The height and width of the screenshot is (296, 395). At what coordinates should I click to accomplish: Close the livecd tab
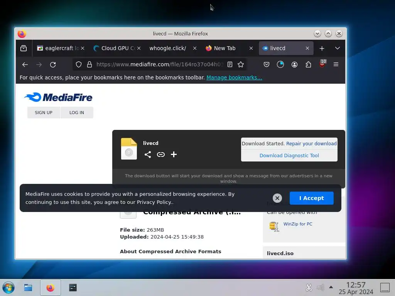pos(307,48)
